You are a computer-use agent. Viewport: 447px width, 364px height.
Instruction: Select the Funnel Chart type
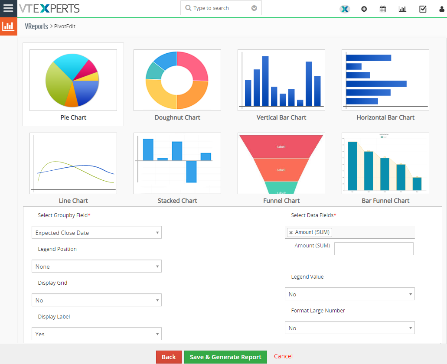(x=281, y=163)
